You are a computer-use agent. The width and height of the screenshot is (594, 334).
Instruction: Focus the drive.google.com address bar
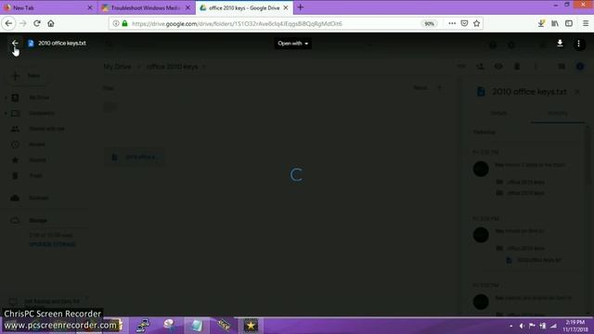tap(237, 23)
